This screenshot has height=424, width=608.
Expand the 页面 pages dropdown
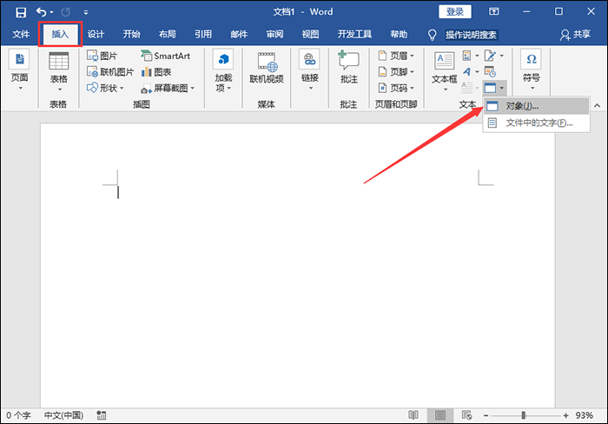pos(19,70)
